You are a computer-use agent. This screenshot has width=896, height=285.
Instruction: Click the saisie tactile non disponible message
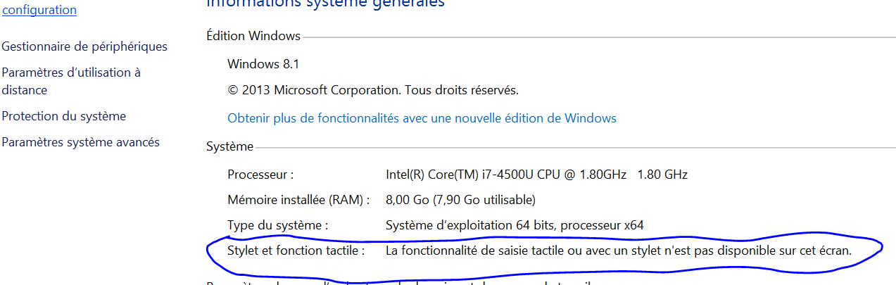(x=619, y=251)
